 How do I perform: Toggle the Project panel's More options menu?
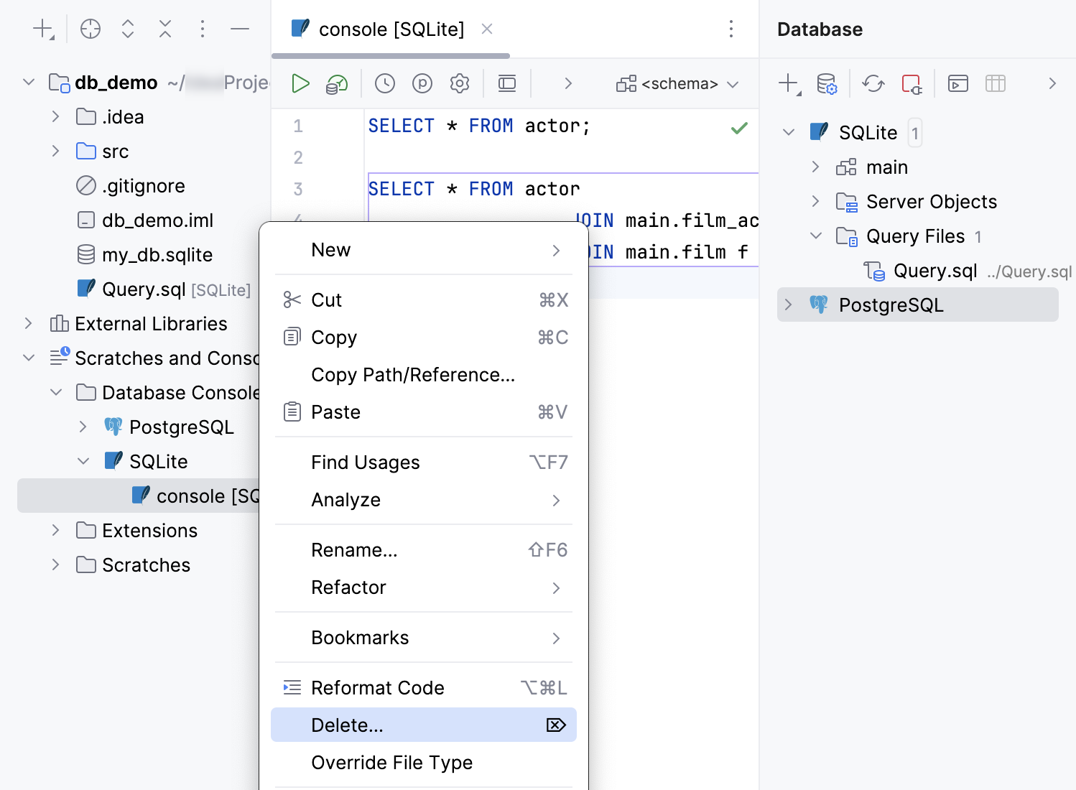203,29
